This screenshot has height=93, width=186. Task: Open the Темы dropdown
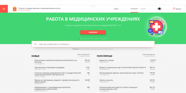[117, 9]
